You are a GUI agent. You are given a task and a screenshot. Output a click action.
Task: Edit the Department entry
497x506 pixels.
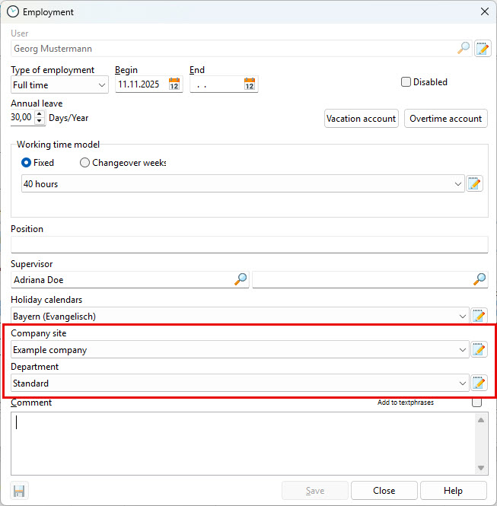pyautogui.click(x=478, y=383)
